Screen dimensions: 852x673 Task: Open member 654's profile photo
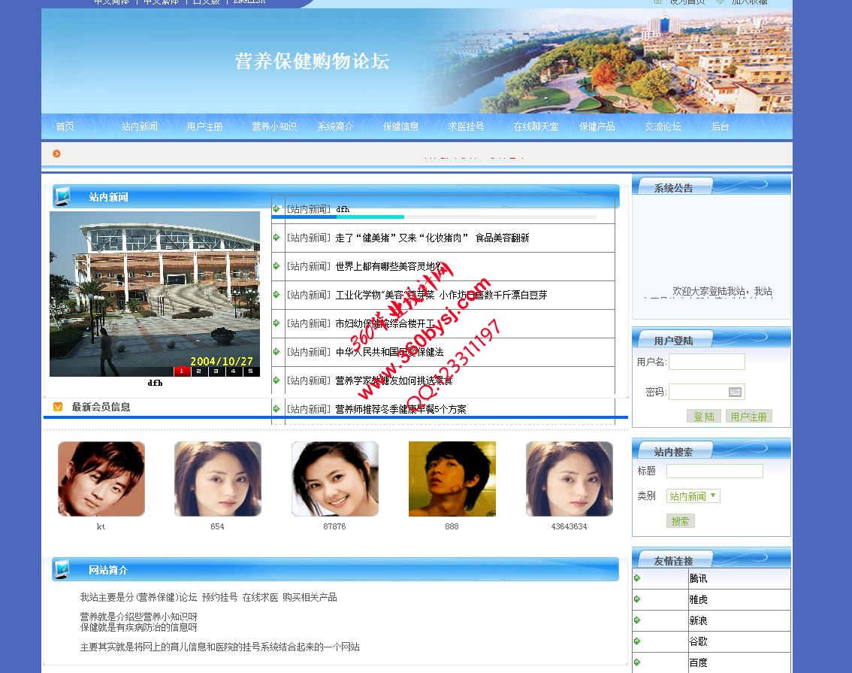[x=218, y=479]
